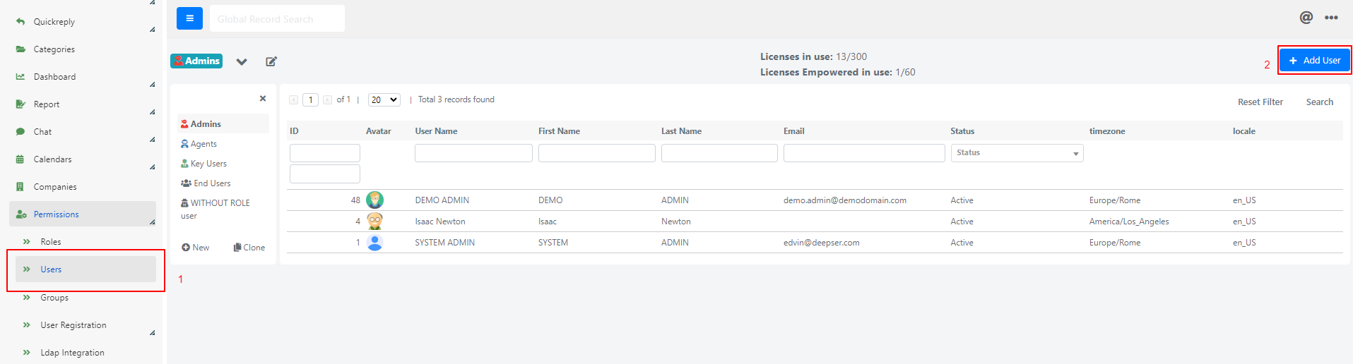The width and height of the screenshot is (1353, 364).
Task: Click email edvin@deepser.com
Action: [822, 243]
